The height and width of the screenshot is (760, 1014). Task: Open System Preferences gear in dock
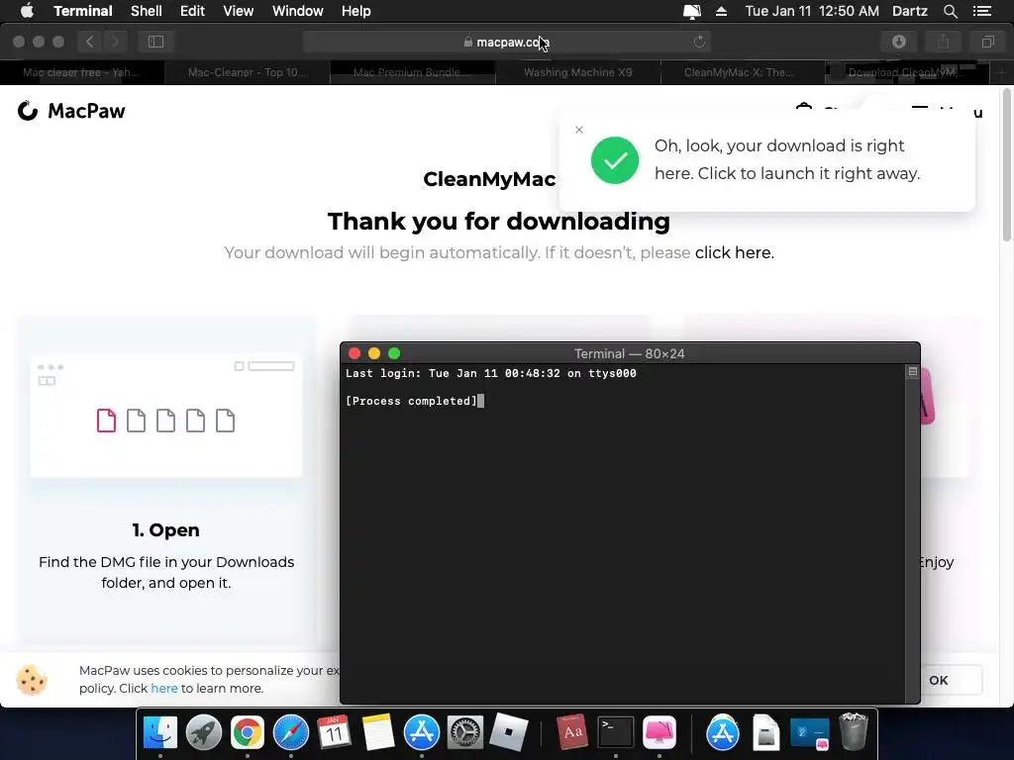point(465,732)
